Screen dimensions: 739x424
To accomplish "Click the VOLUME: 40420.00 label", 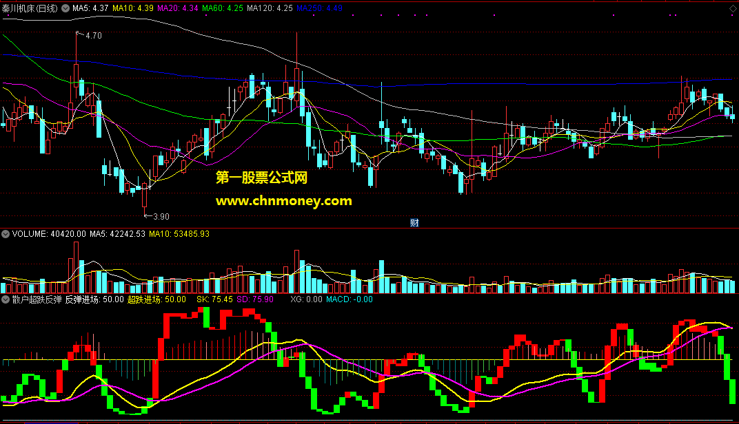I will (49, 234).
